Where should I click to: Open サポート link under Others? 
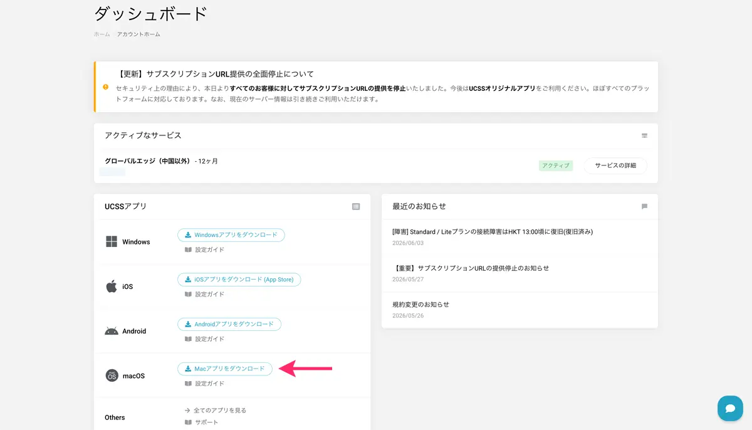pos(207,422)
